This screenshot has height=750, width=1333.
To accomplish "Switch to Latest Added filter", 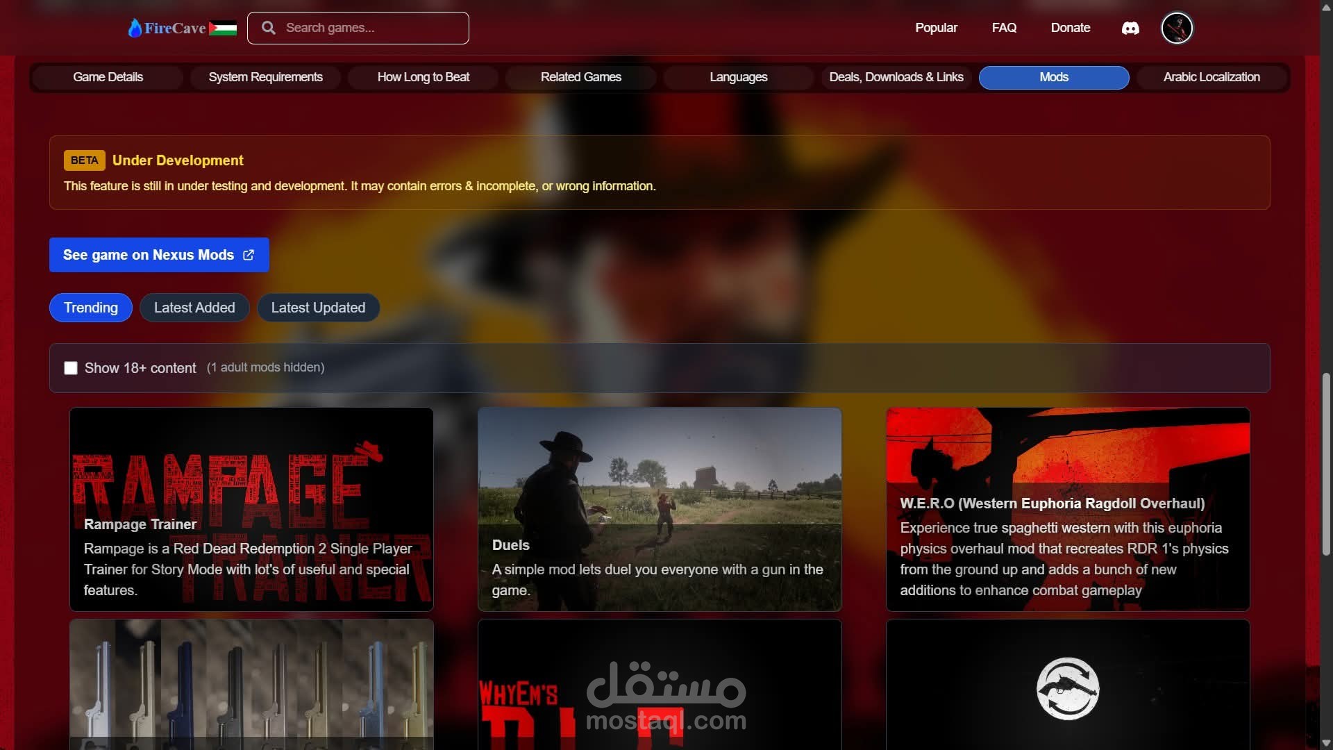I will (194, 308).
